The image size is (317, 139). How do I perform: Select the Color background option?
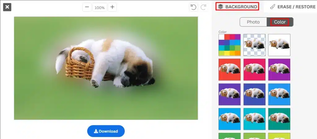tap(280, 22)
